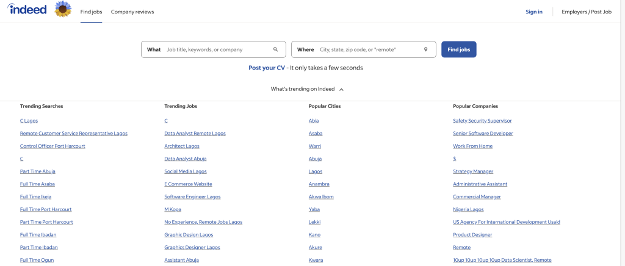Image resolution: width=625 pixels, height=266 pixels.
Task: Choose Lagos in Popular Cities
Action: click(x=316, y=171)
